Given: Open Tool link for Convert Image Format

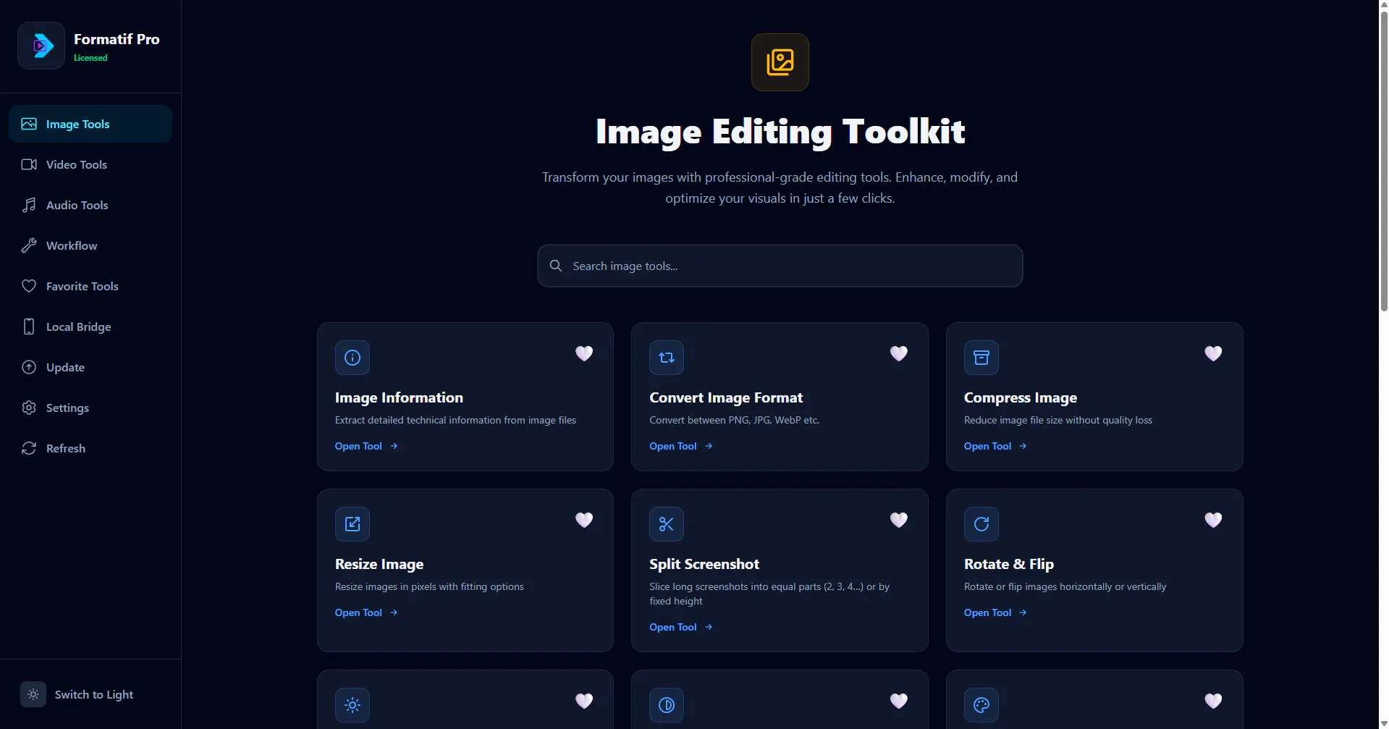Looking at the screenshot, I should pos(681,446).
